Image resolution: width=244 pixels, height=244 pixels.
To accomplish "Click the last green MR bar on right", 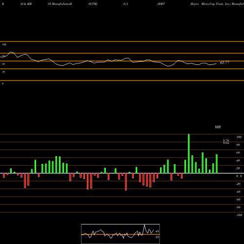I will (217, 164).
